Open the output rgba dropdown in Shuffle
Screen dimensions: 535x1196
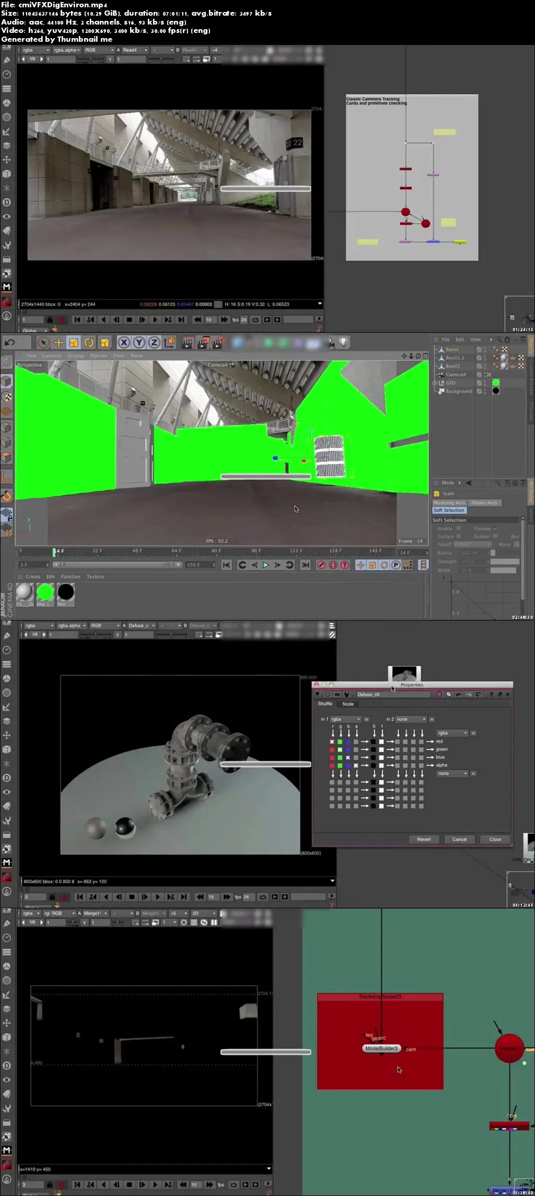[x=452, y=733]
